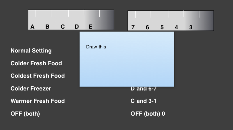Click the 'C and 3-1' setting text
The image size is (233, 130).
pyautogui.click(x=143, y=101)
